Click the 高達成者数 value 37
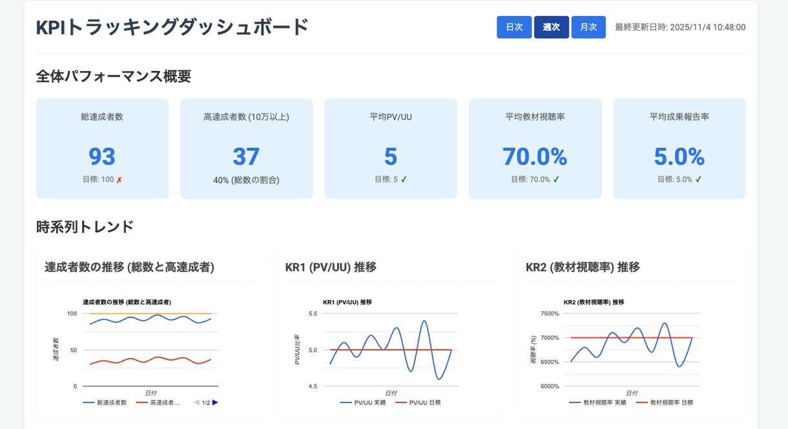The image size is (788, 429). (x=246, y=156)
